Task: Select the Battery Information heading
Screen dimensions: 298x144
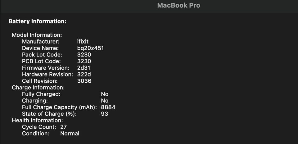Action: (x=37, y=21)
